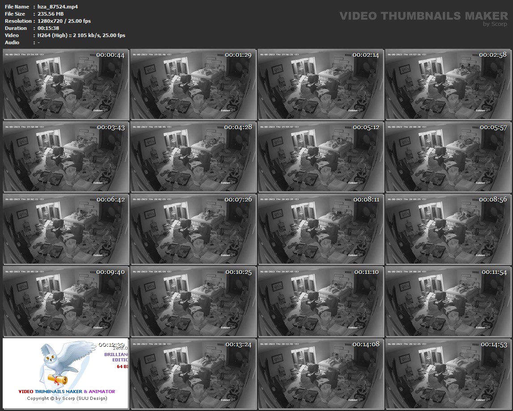The width and height of the screenshot is (513, 411).
Task: Click the File Size label
Action: point(15,14)
